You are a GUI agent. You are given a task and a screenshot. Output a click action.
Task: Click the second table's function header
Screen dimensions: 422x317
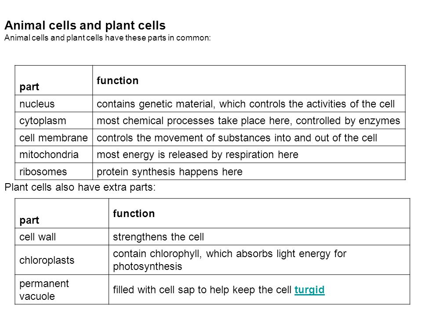pyautogui.click(x=134, y=214)
